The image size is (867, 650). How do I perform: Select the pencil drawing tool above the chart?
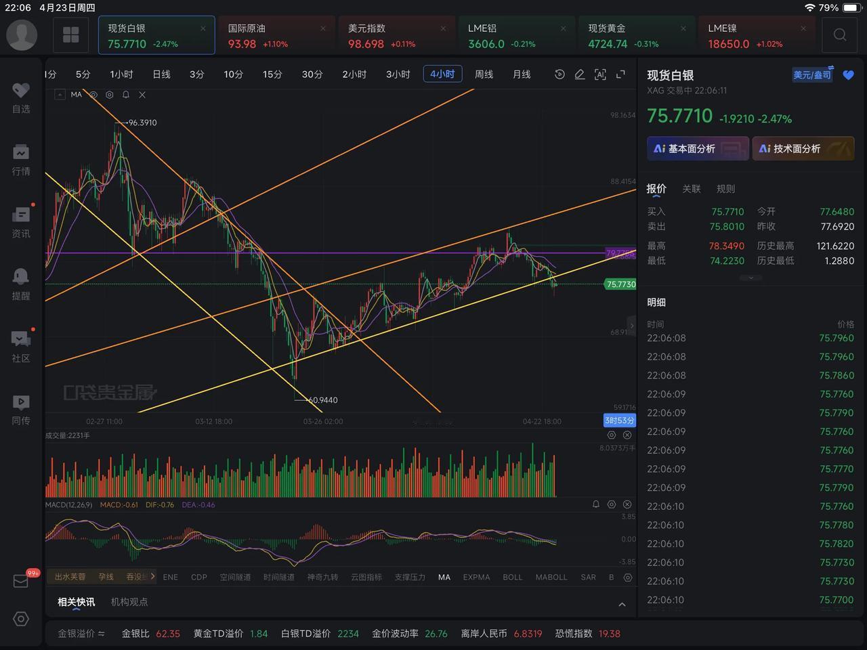(580, 74)
